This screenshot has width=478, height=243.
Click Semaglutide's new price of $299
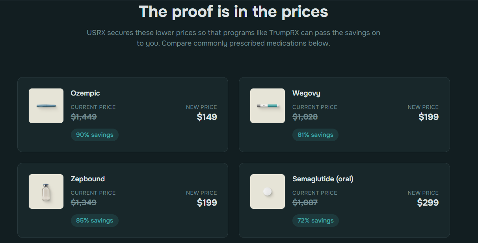(428, 202)
